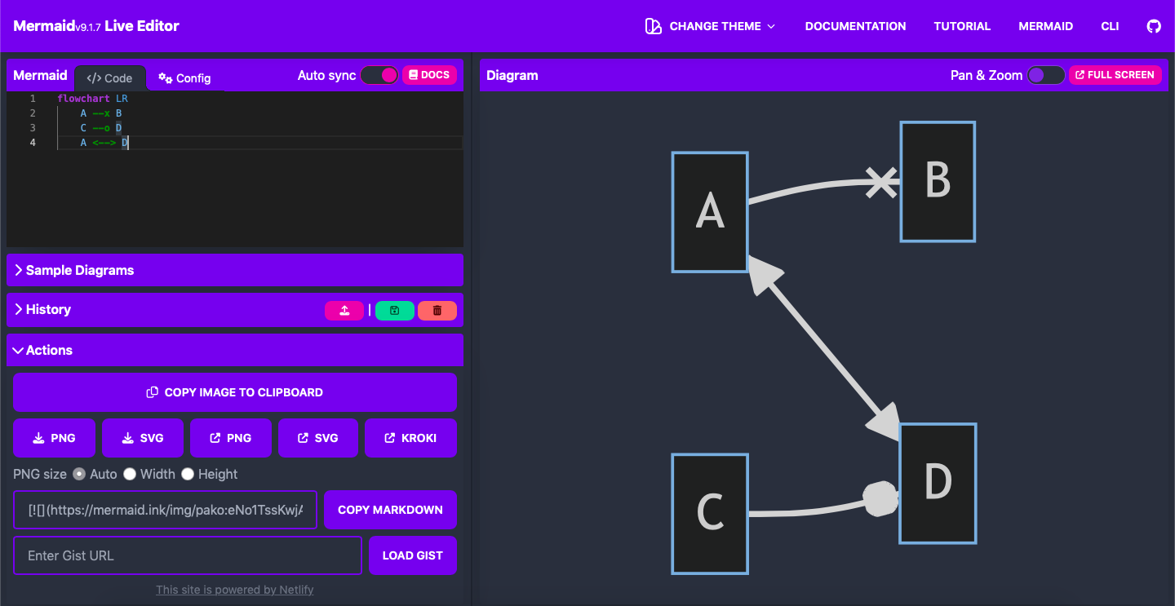Download the diagram as PNG
1175x606 pixels.
[54, 438]
